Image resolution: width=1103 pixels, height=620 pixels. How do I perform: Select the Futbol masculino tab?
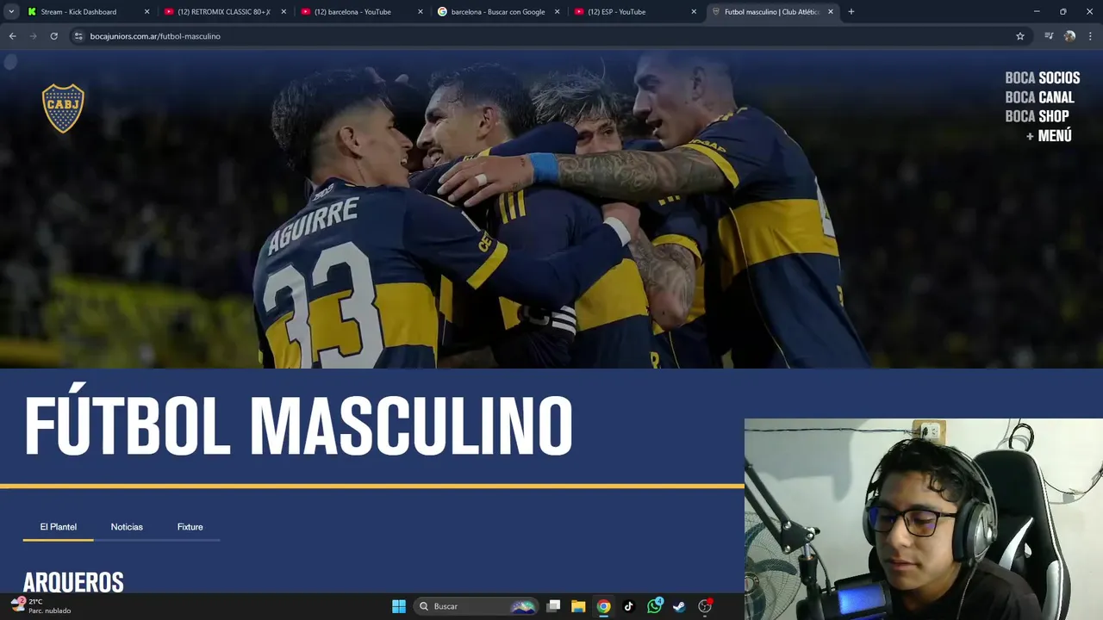click(x=771, y=12)
